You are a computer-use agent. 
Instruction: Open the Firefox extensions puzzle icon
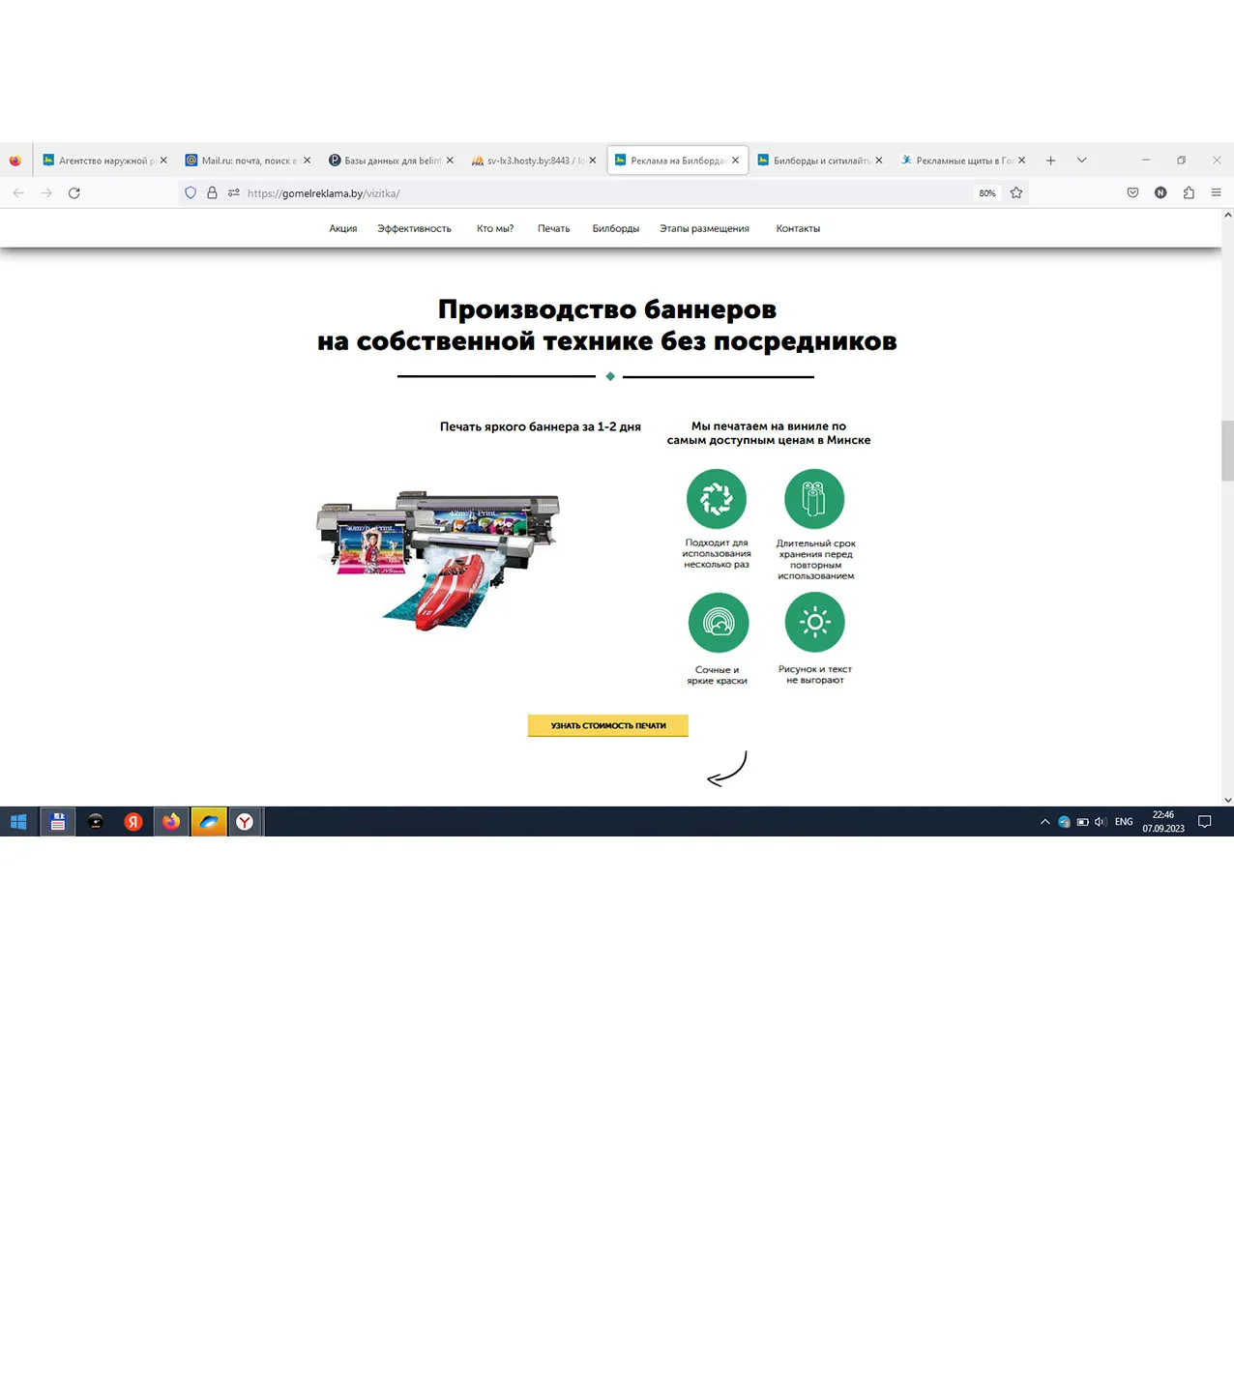[1189, 193]
